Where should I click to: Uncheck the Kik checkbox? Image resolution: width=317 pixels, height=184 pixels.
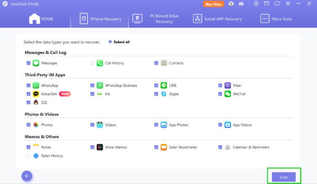click(x=92, y=94)
